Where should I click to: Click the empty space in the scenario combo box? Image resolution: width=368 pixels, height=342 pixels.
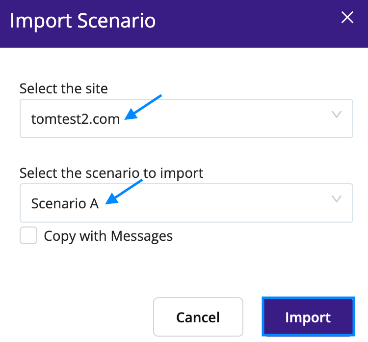point(221,203)
